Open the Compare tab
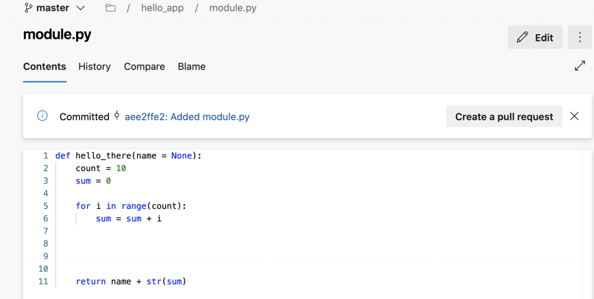The height and width of the screenshot is (299, 594). pyautogui.click(x=144, y=67)
